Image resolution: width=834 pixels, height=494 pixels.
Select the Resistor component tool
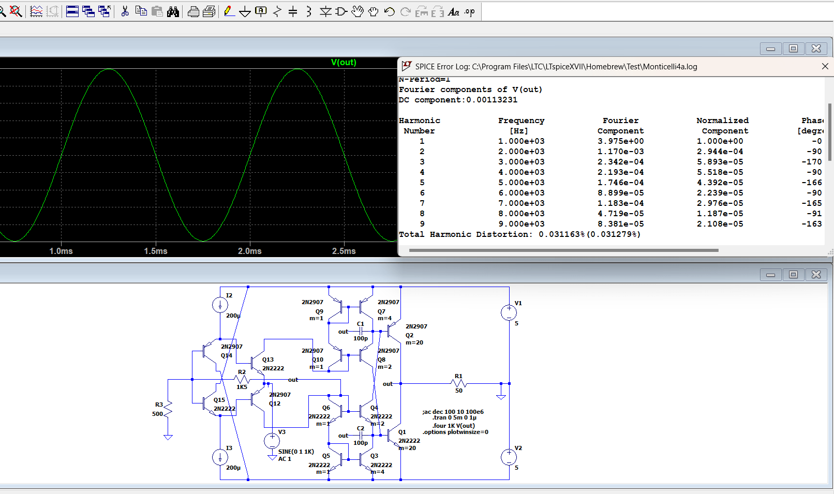click(277, 11)
